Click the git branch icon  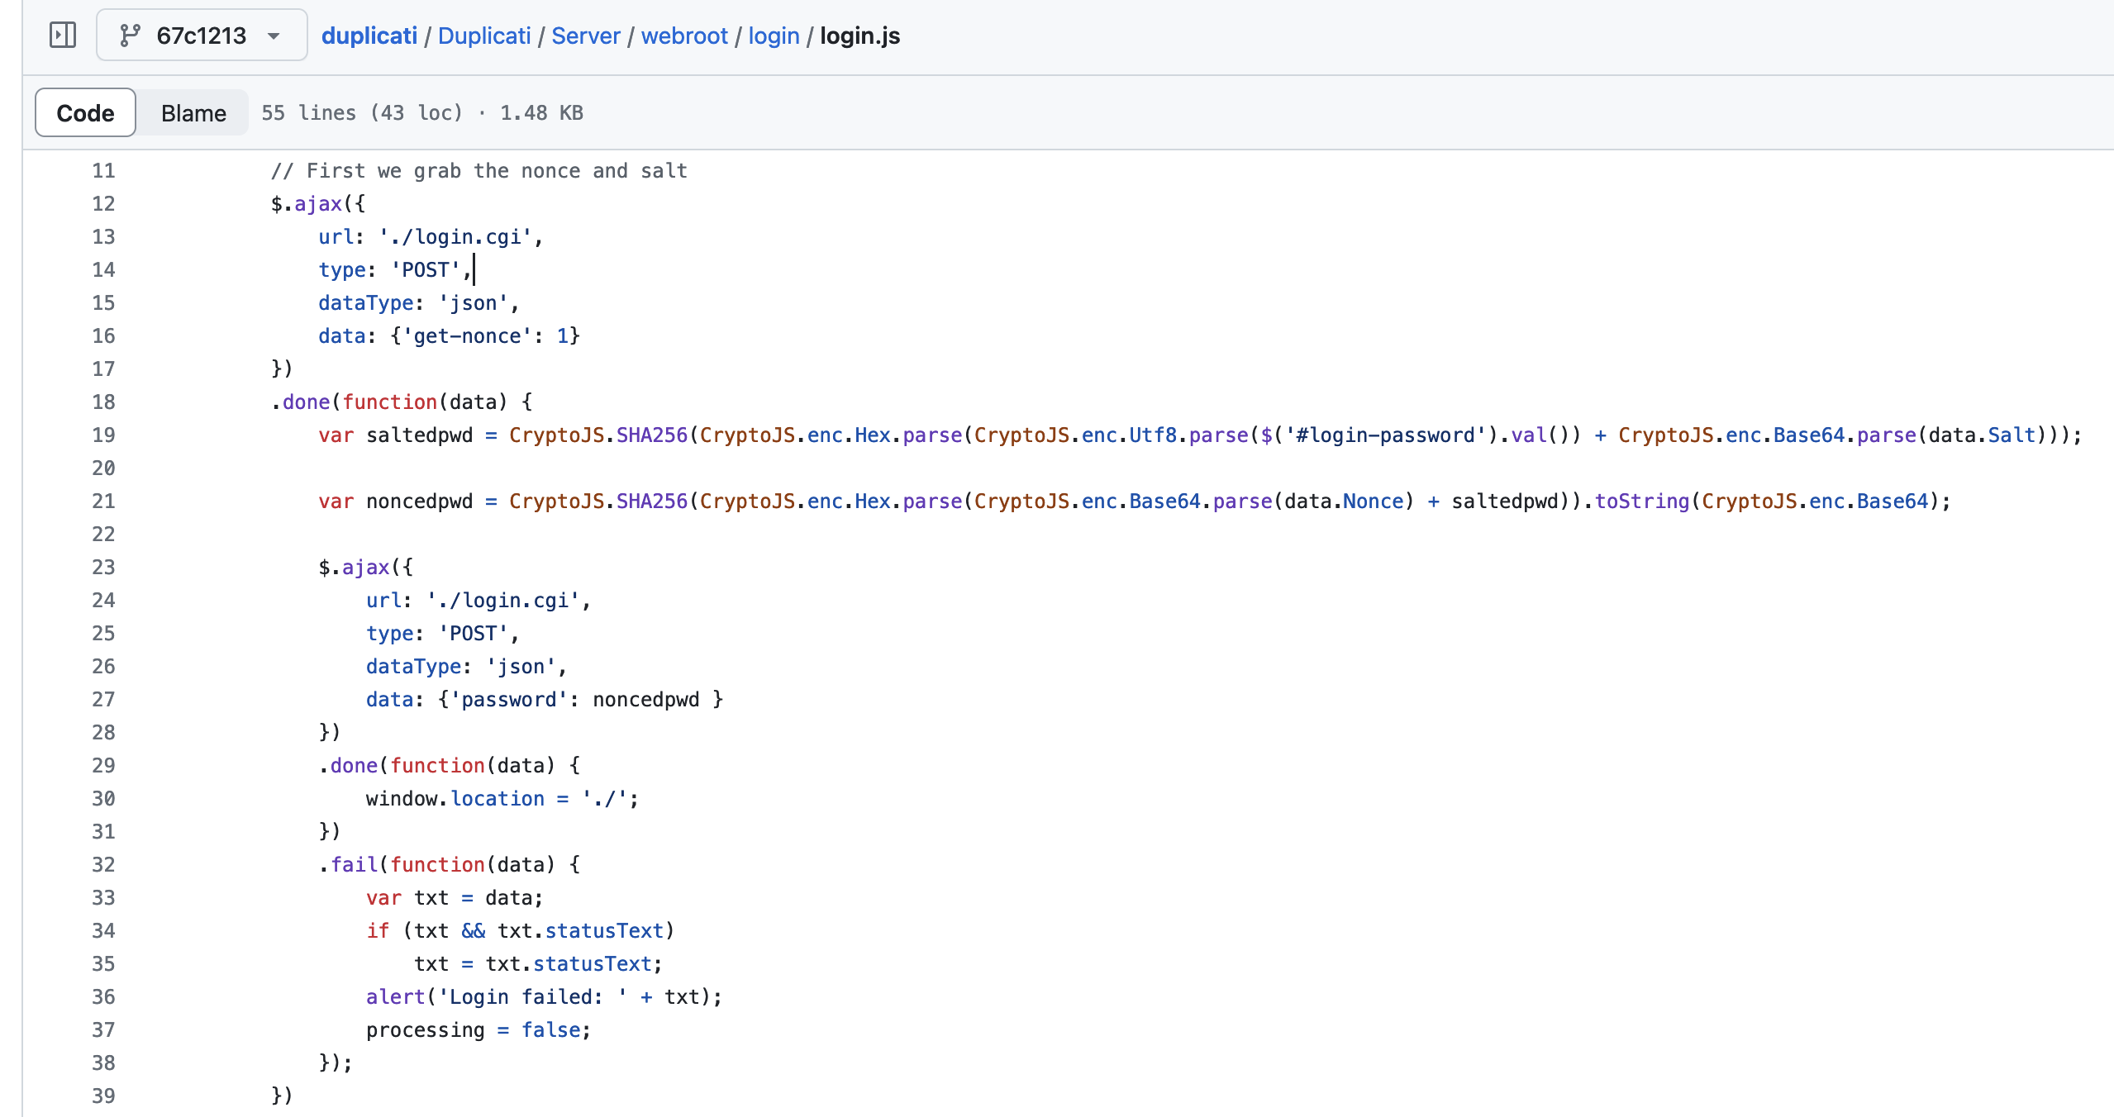(x=130, y=36)
